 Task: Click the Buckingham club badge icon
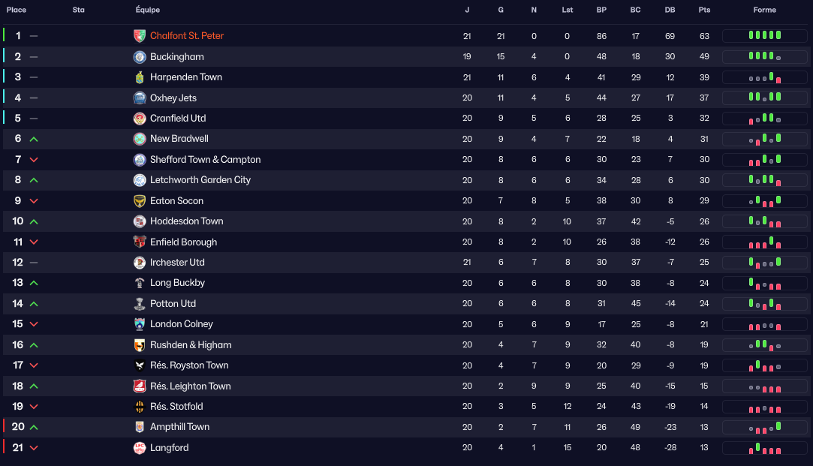[x=139, y=57]
